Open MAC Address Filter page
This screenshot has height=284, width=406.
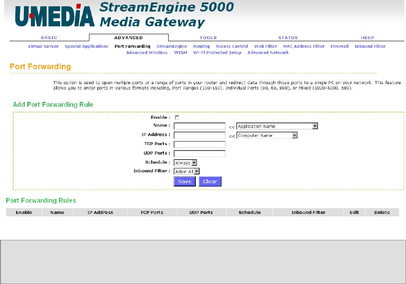point(304,46)
